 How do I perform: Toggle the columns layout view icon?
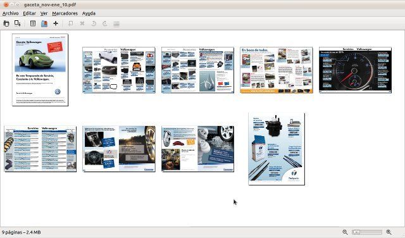coord(33,23)
